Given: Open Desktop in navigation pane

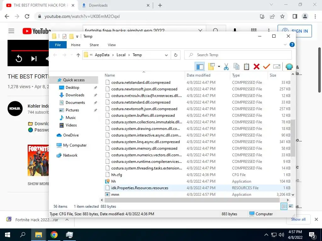Looking at the screenshot, I should [x=72, y=88].
